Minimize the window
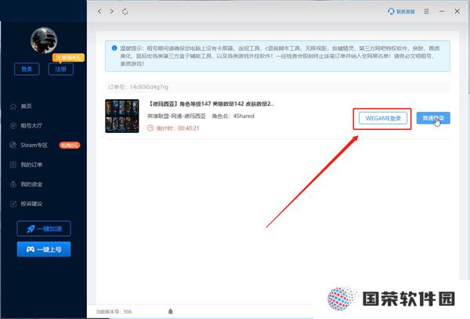This screenshot has height=319, width=470. 442,12
